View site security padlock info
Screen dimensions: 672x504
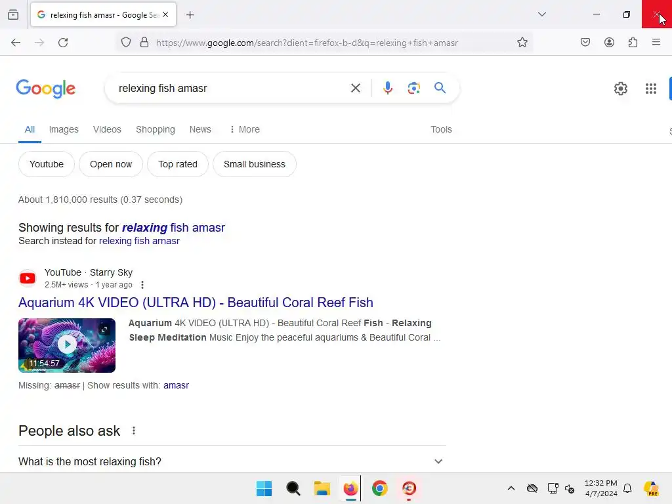(x=144, y=43)
